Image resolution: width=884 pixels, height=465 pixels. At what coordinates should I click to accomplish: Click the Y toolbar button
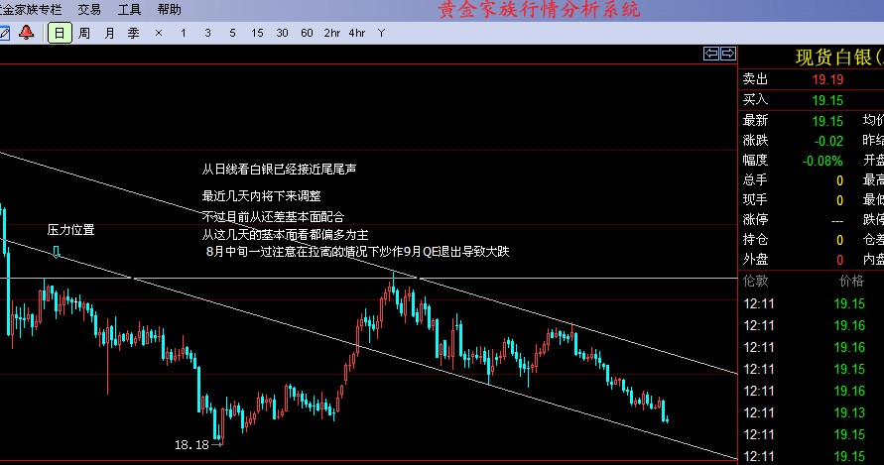click(x=382, y=34)
